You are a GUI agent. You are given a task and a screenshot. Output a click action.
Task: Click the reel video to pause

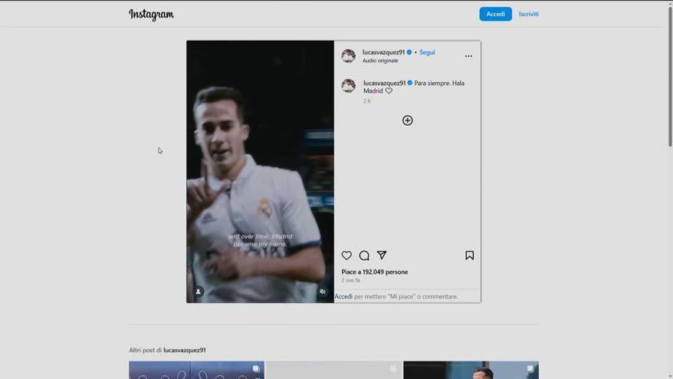click(x=260, y=172)
